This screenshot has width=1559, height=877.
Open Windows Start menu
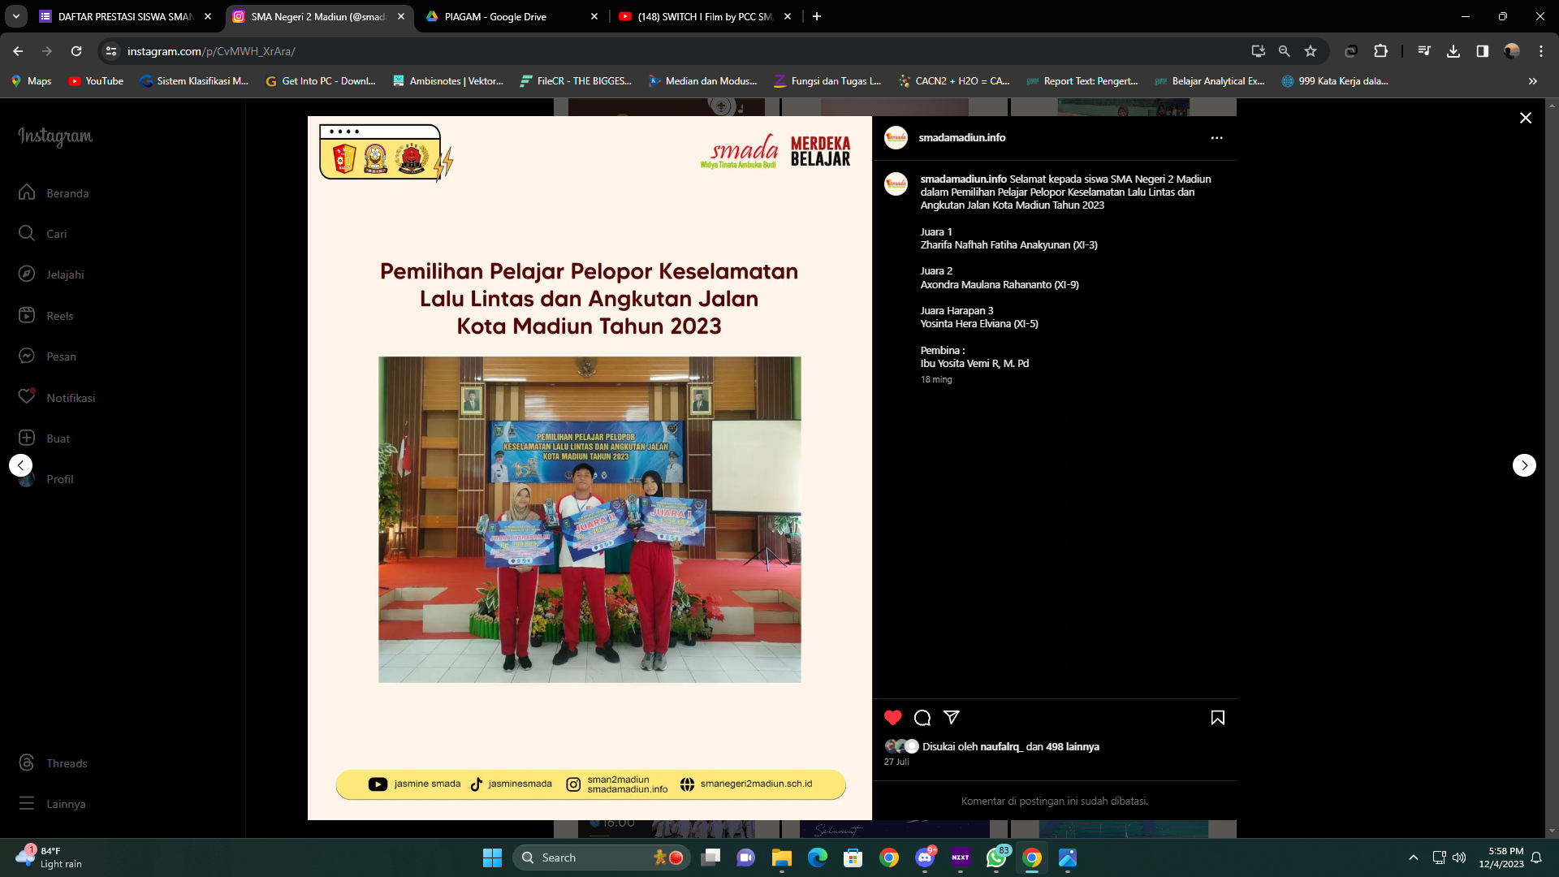(x=492, y=858)
